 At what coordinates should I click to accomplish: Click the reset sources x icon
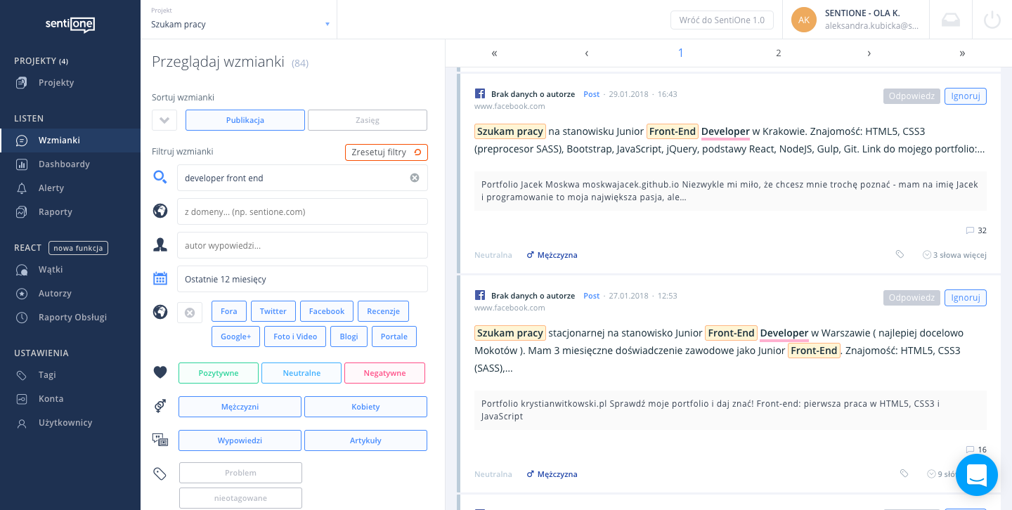190,312
